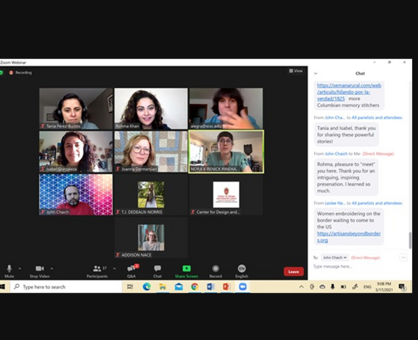Viewport: 418px width, 340px height.
Task: Open the View layout menu
Action: [x=296, y=71]
